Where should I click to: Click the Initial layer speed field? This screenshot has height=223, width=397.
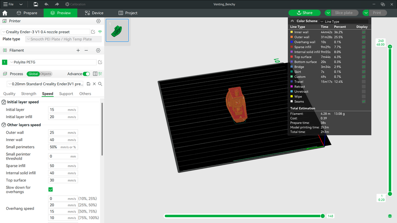63,110
